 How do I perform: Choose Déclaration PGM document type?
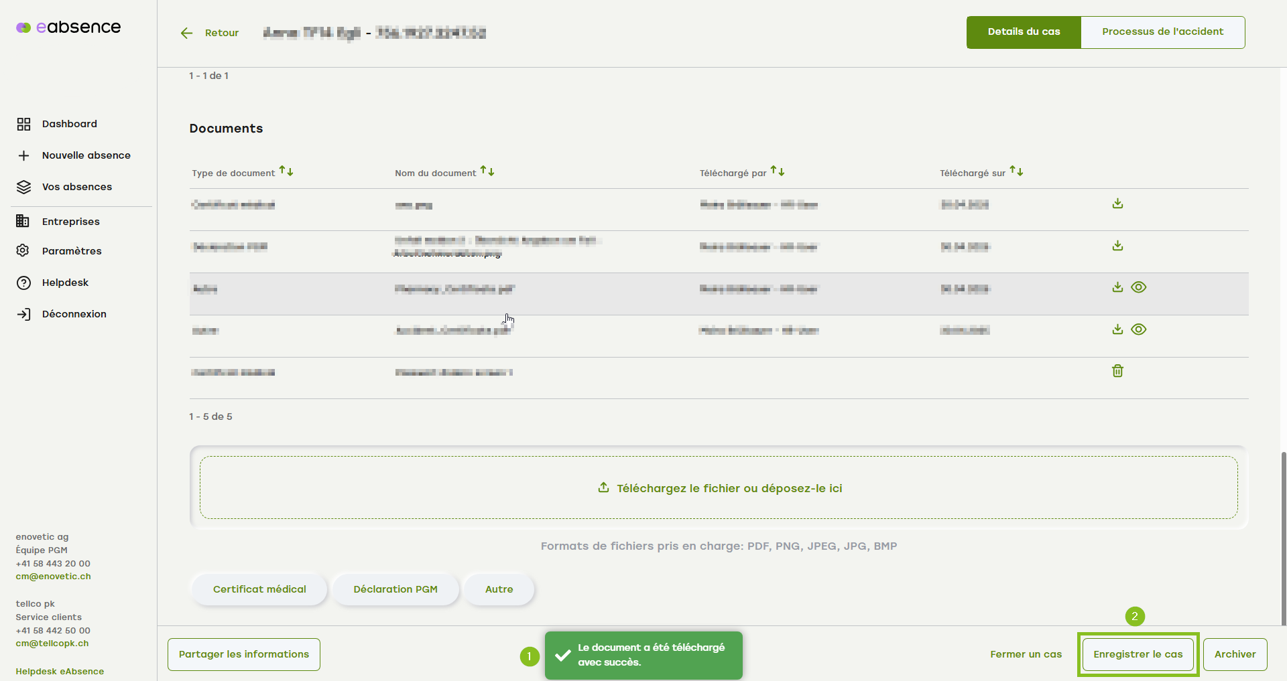(395, 589)
